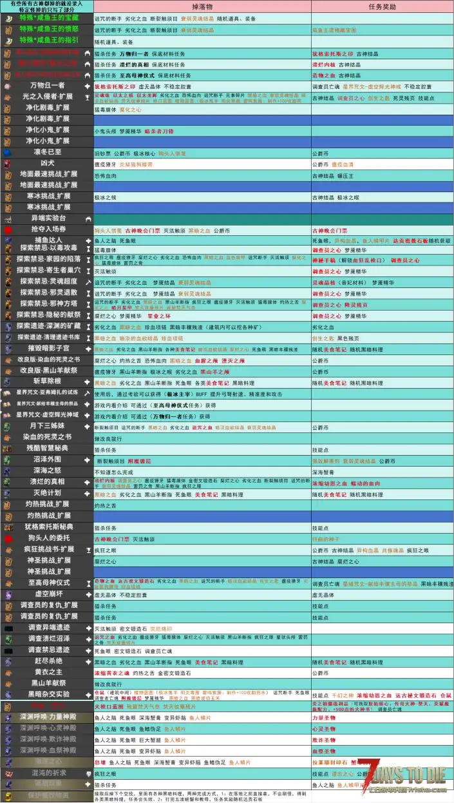Screen dimensions: 454x803
Task: Click the plus marker right of 摧毁暗影子宫
Action: point(87,348)
